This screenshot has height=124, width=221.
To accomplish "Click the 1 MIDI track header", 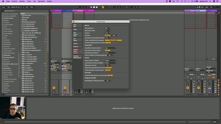I will [56, 11].
